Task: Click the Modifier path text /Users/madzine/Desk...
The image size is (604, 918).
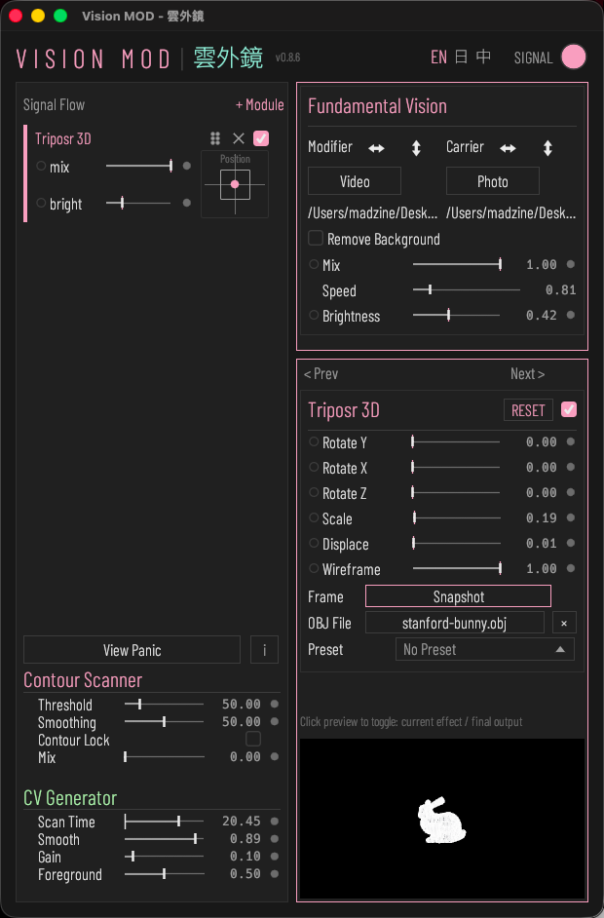Action: [x=373, y=213]
